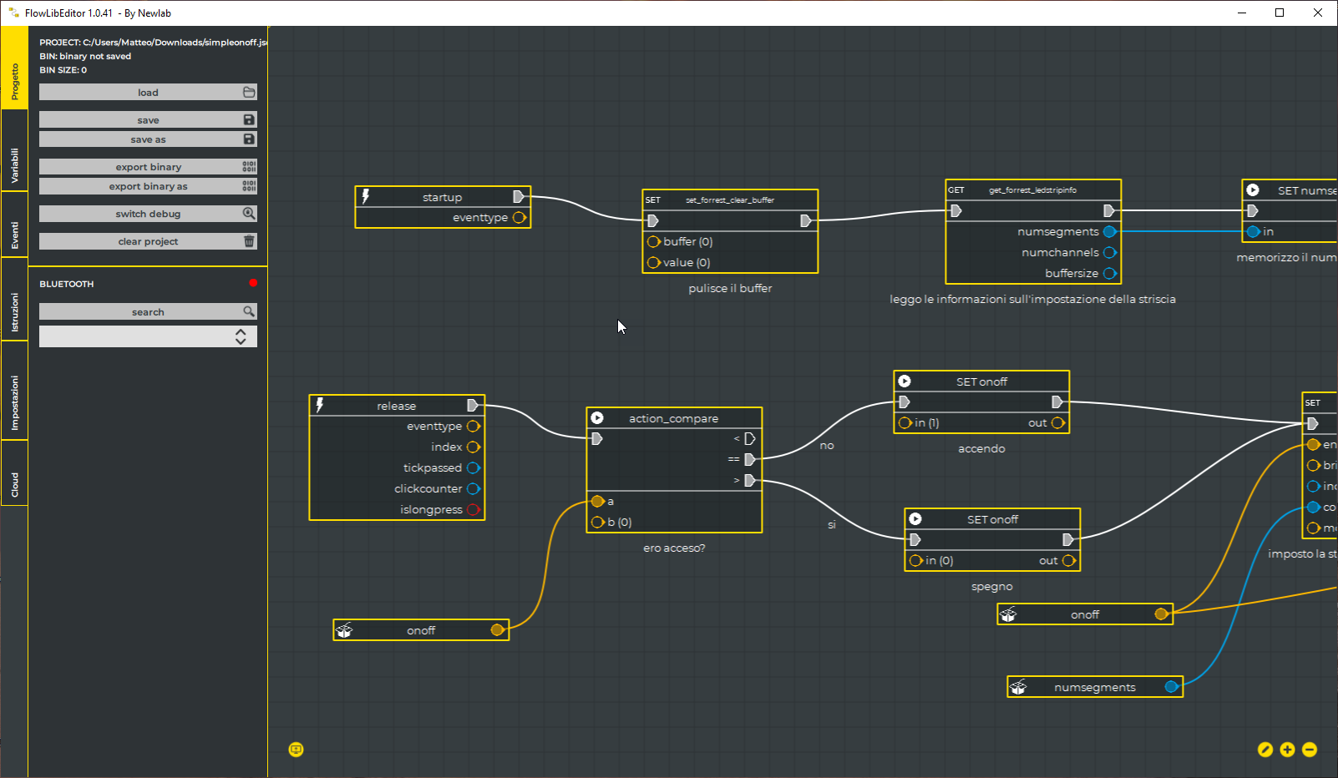Click the trash icon on clear project
1338x778 pixels.
pyautogui.click(x=248, y=240)
